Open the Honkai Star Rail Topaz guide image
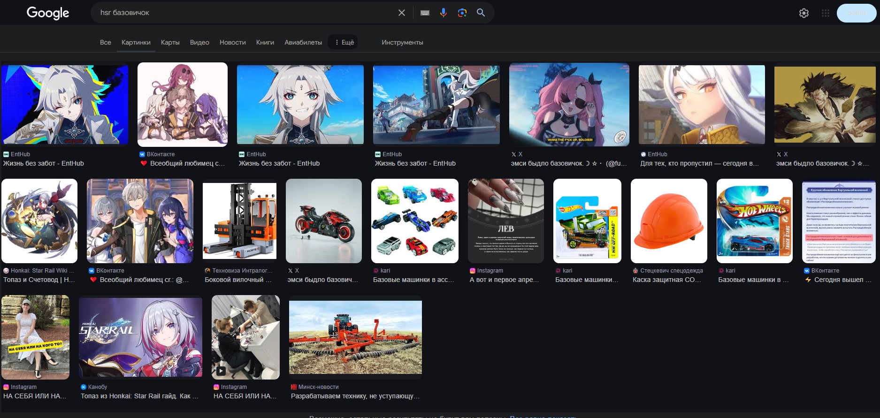The height and width of the screenshot is (418, 880). pos(141,337)
